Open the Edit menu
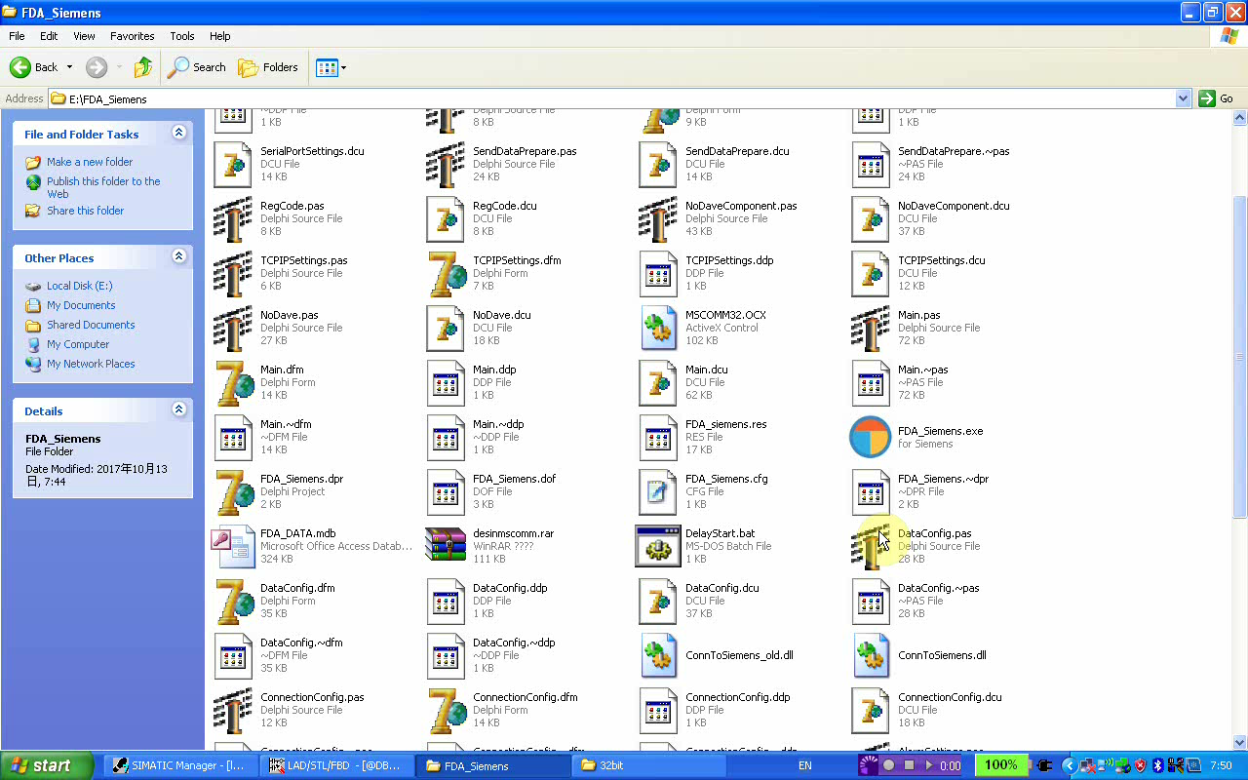Viewport: 1248px width, 780px height. [x=49, y=36]
